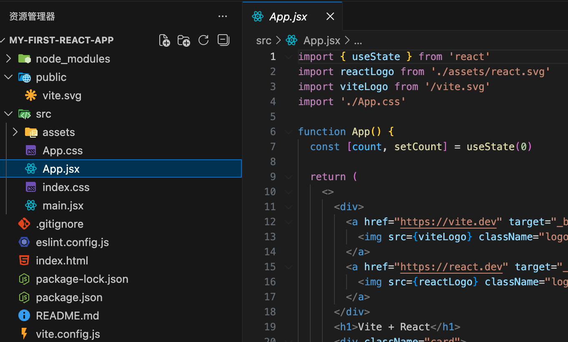Click the vite.svg file star icon
The width and height of the screenshot is (568, 342).
click(x=31, y=96)
